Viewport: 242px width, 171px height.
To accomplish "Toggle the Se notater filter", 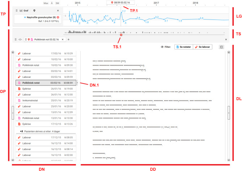I will point(183,47).
